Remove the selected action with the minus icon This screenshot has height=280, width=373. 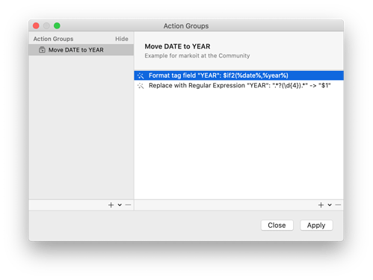pos(338,205)
